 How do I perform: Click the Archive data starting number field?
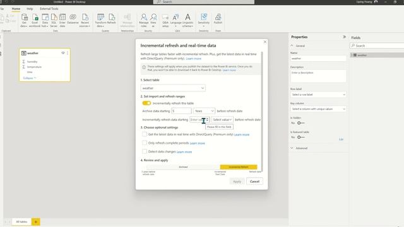pos(181,111)
